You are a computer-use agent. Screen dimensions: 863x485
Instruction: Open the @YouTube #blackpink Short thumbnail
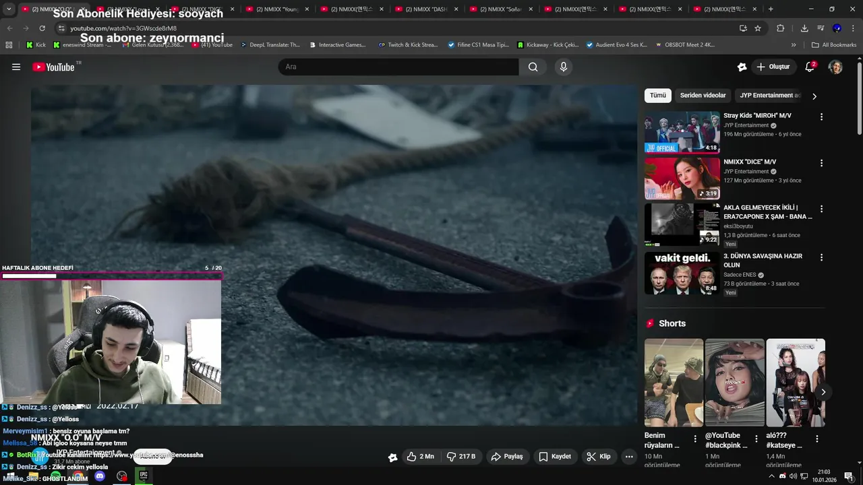coord(735,383)
